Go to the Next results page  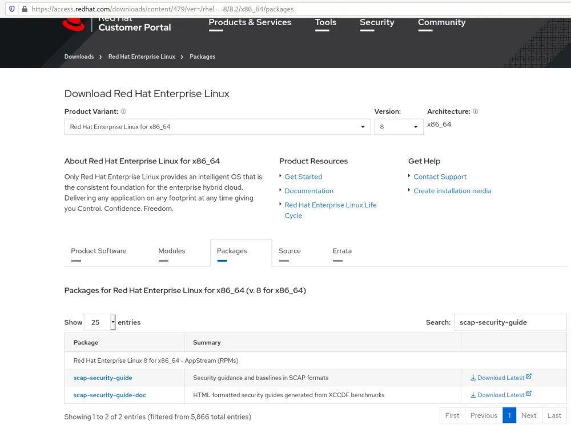[529, 415]
